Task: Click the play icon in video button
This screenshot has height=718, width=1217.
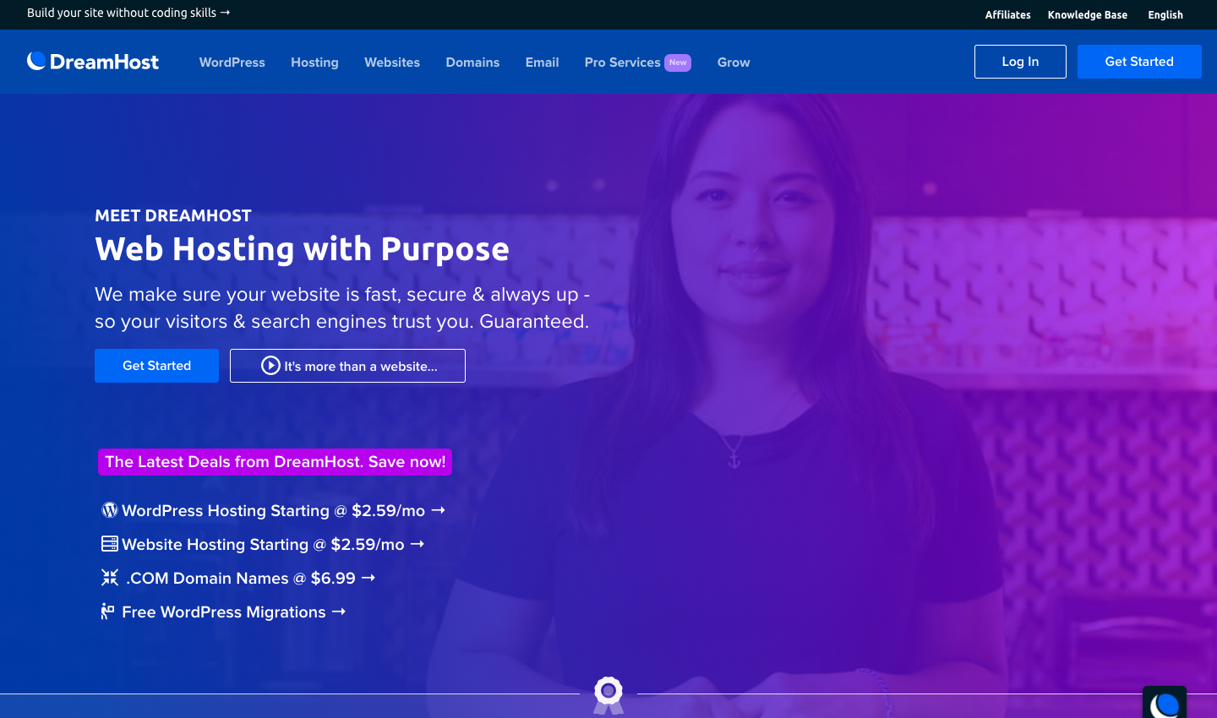Action: (x=270, y=366)
